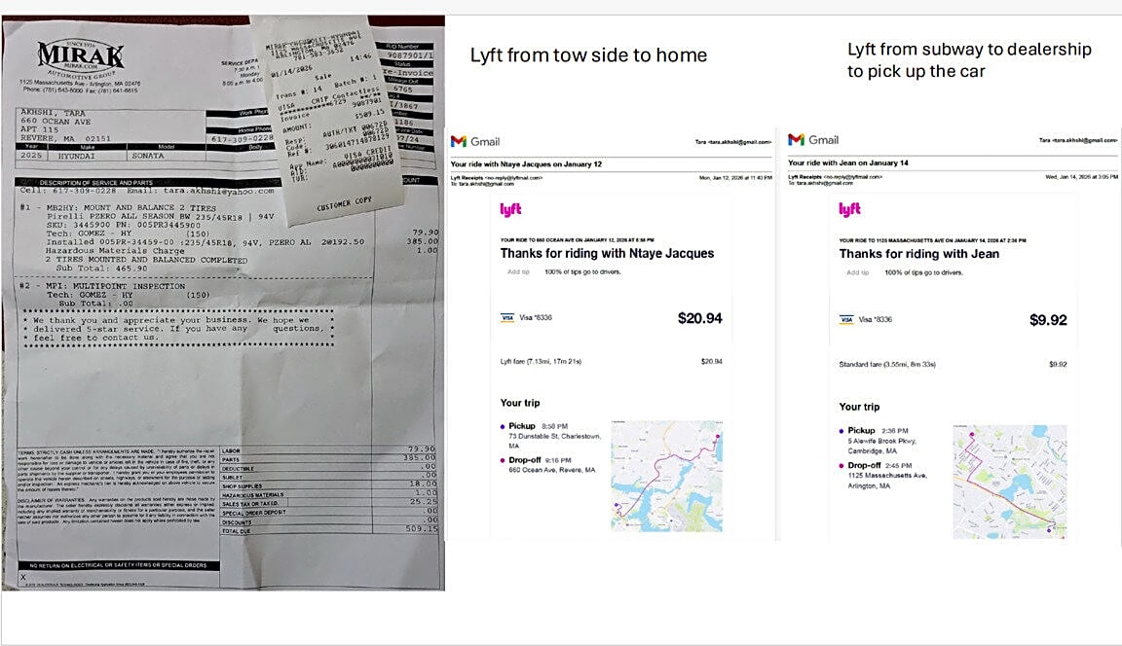
Task: Select the "Lyft from tow side to home" caption
Action: click(588, 55)
